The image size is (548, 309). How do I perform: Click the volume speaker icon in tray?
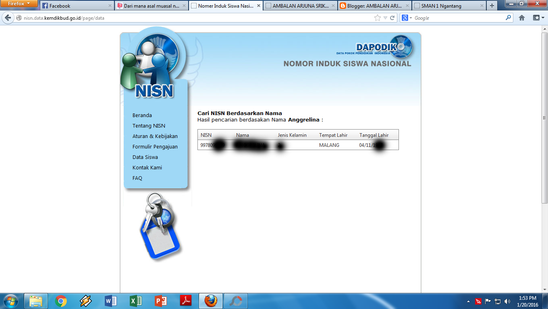(x=507, y=301)
